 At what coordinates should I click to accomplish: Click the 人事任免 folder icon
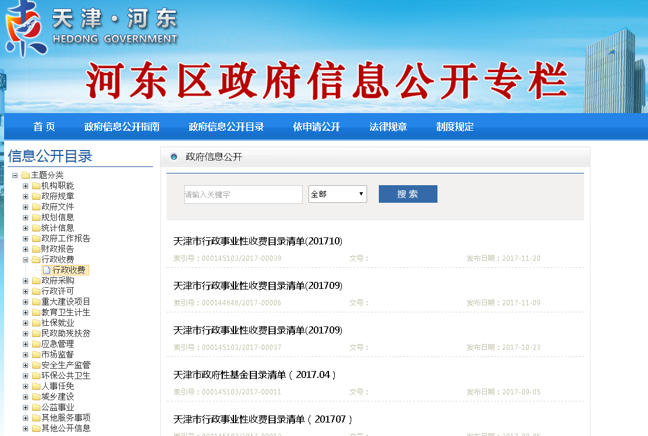click(x=36, y=386)
